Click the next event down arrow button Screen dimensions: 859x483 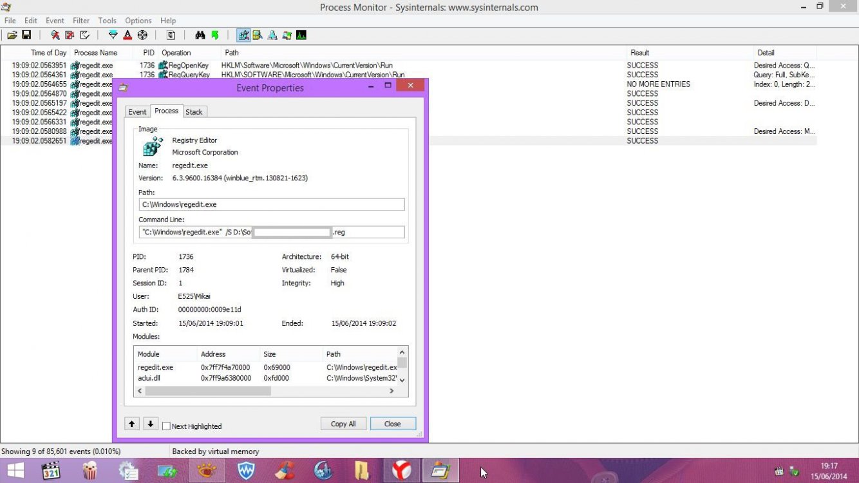pos(150,424)
